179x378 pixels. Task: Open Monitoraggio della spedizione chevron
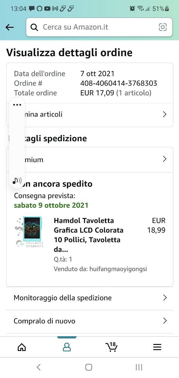[x=165, y=298]
